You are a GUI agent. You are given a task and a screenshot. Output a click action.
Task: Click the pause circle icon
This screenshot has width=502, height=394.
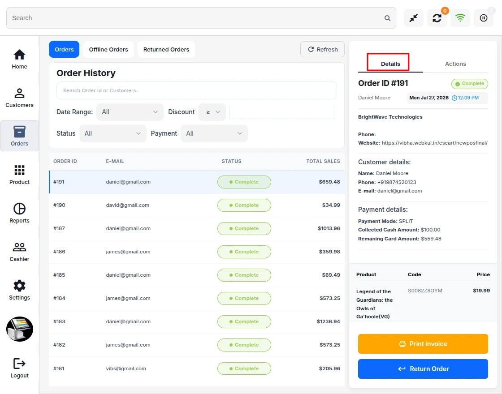(484, 18)
